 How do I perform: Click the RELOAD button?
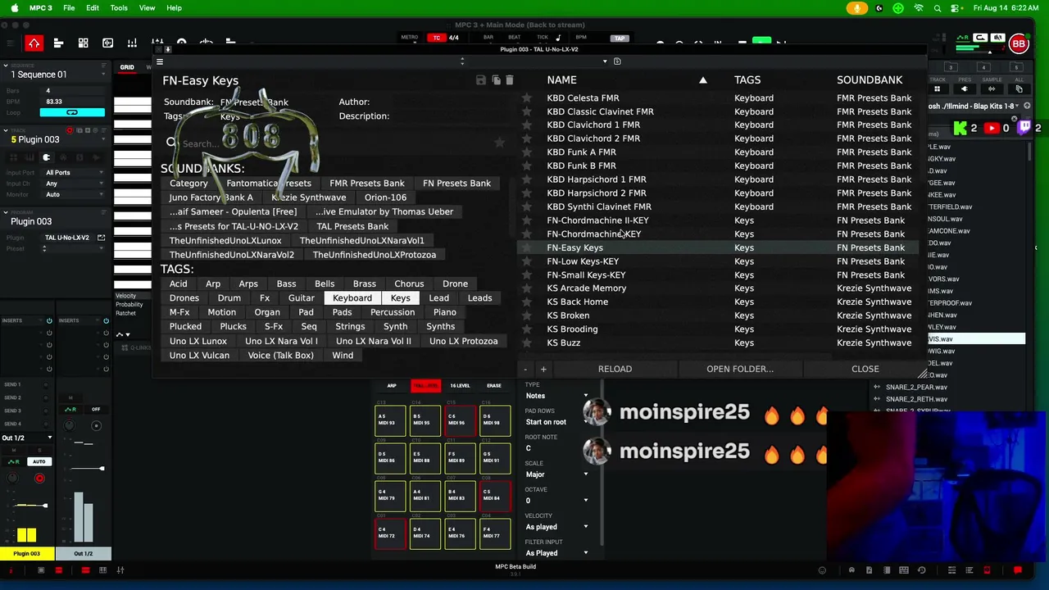[x=615, y=370]
